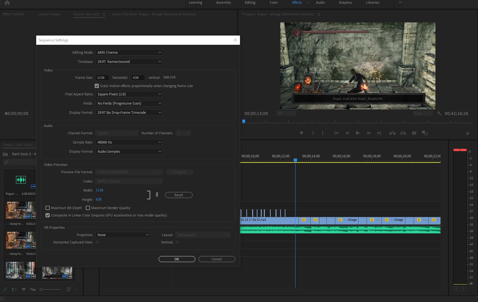Open Program panel menu icon

tap(319, 14)
